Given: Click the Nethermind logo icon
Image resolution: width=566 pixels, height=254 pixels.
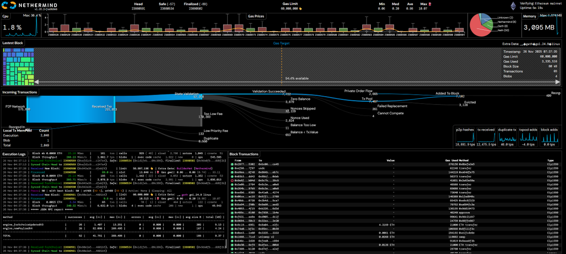Looking at the screenshot, I should click(8, 6).
